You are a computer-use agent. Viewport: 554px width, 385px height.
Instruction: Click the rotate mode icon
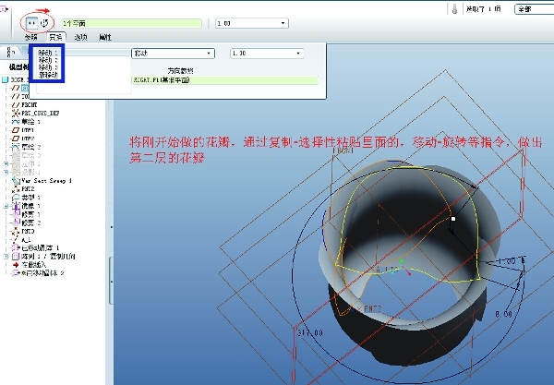(x=44, y=19)
